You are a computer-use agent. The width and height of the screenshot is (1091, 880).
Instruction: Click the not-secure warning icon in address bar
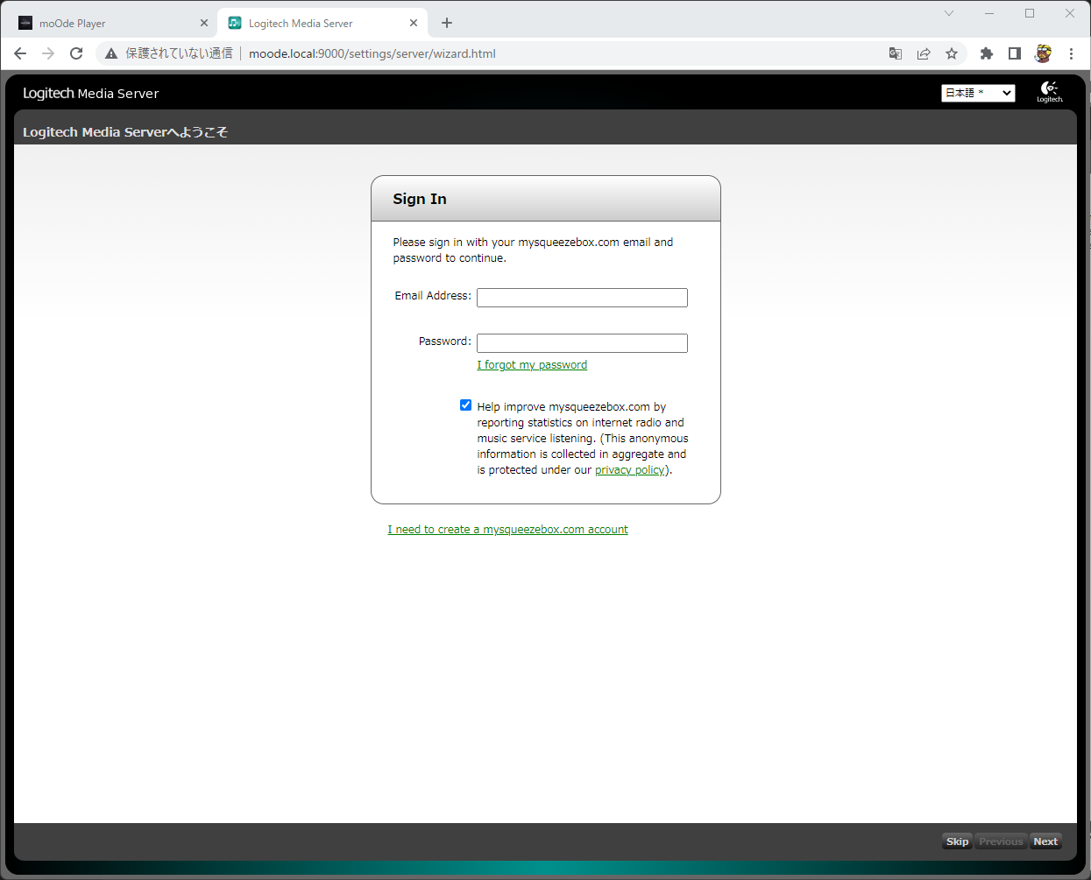pos(111,53)
